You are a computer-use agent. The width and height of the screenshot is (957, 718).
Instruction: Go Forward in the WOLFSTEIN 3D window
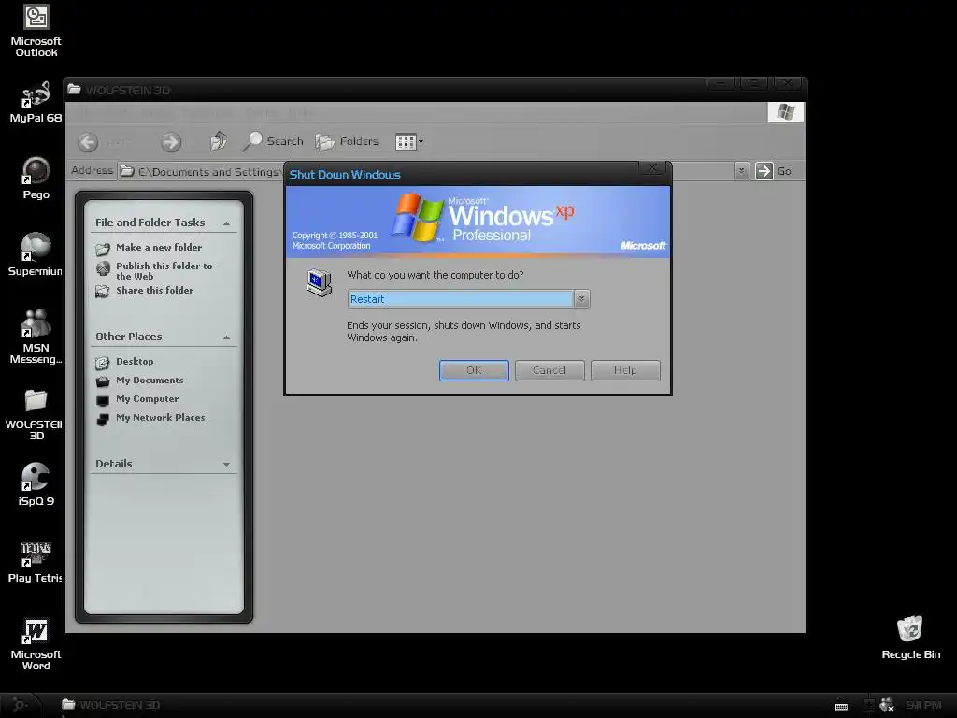tap(172, 142)
